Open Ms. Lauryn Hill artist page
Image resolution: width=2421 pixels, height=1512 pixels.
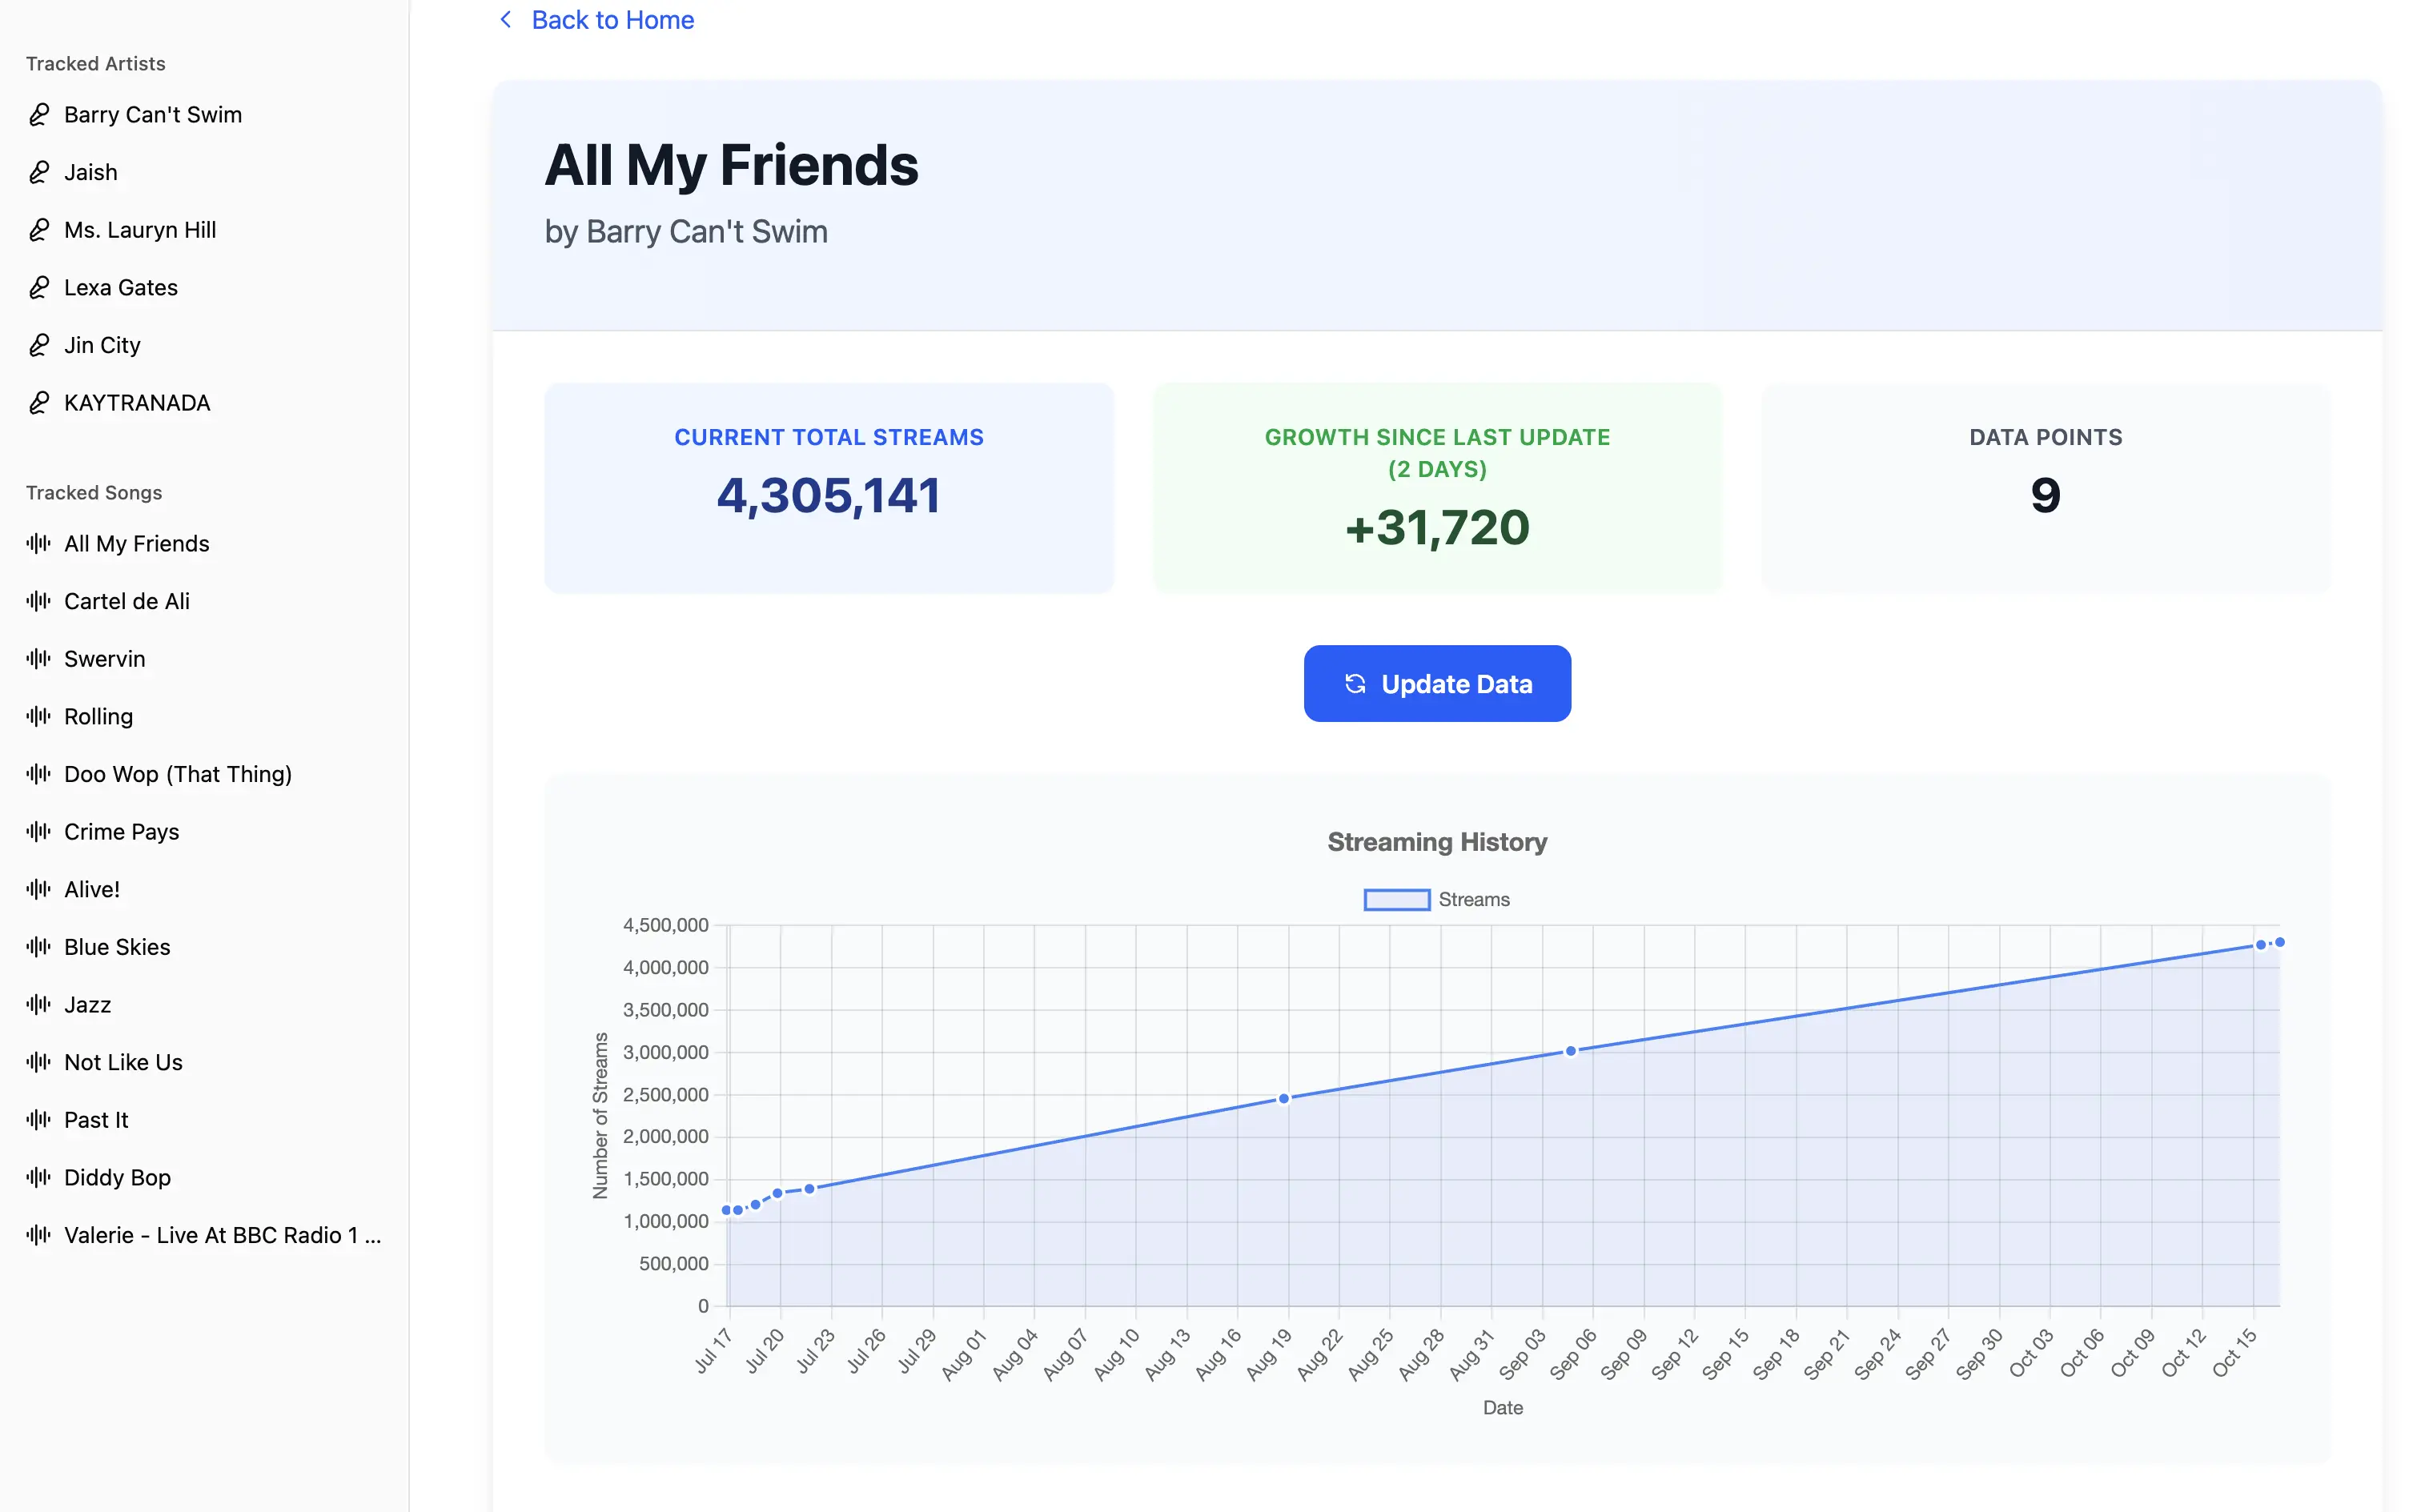140,230
